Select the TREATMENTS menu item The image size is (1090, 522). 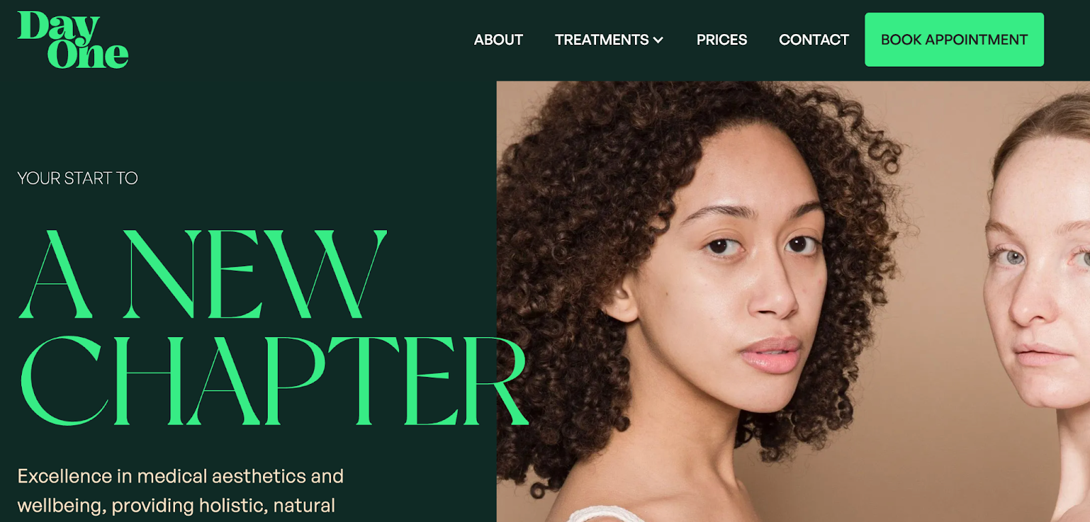[x=602, y=39]
